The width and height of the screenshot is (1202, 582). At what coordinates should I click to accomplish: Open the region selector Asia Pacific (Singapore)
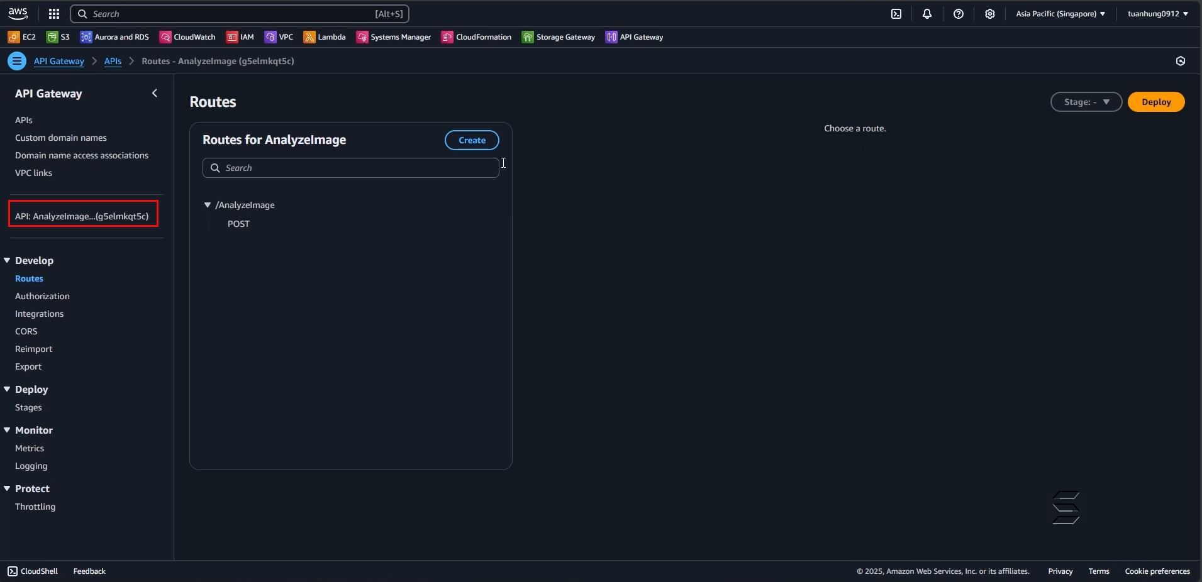pos(1060,14)
